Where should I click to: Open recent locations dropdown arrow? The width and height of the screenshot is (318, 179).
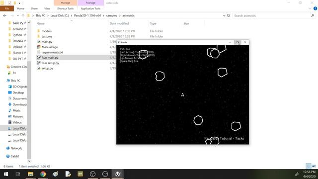coord(18,15)
